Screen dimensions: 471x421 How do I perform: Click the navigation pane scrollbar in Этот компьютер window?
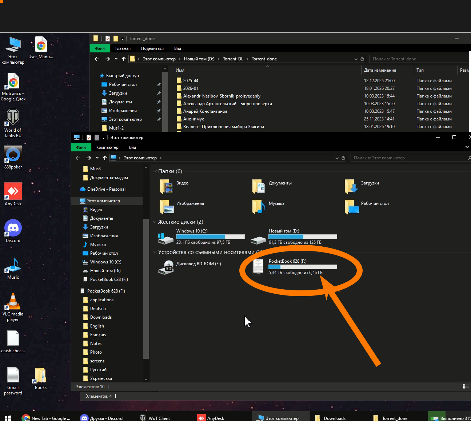[x=146, y=289]
